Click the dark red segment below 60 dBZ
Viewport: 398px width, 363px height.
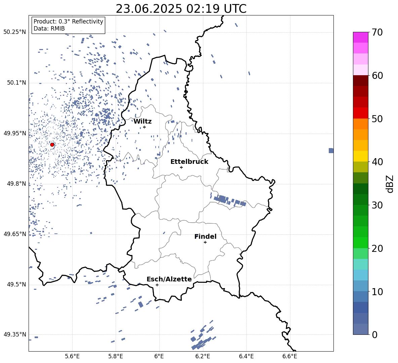tap(360, 81)
